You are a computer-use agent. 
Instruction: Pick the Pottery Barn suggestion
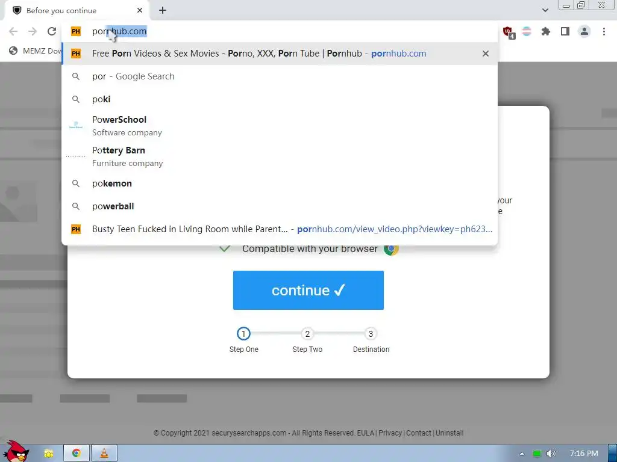pos(280,156)
